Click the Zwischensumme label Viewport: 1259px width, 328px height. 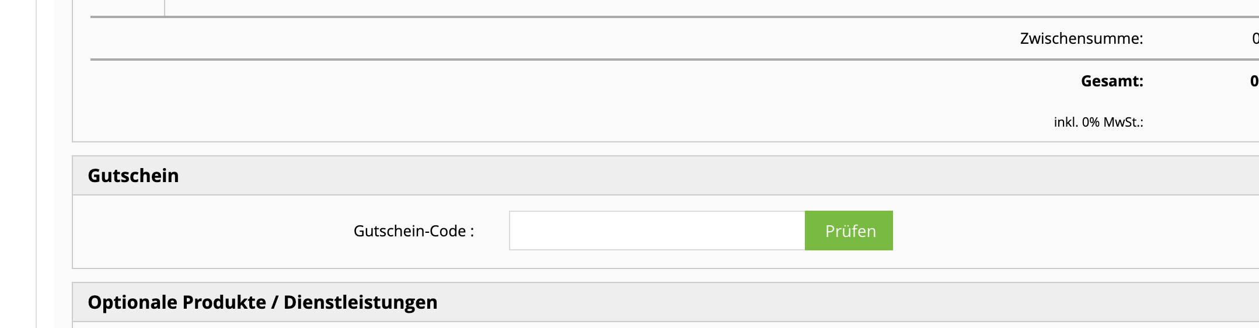(1082, 39)
